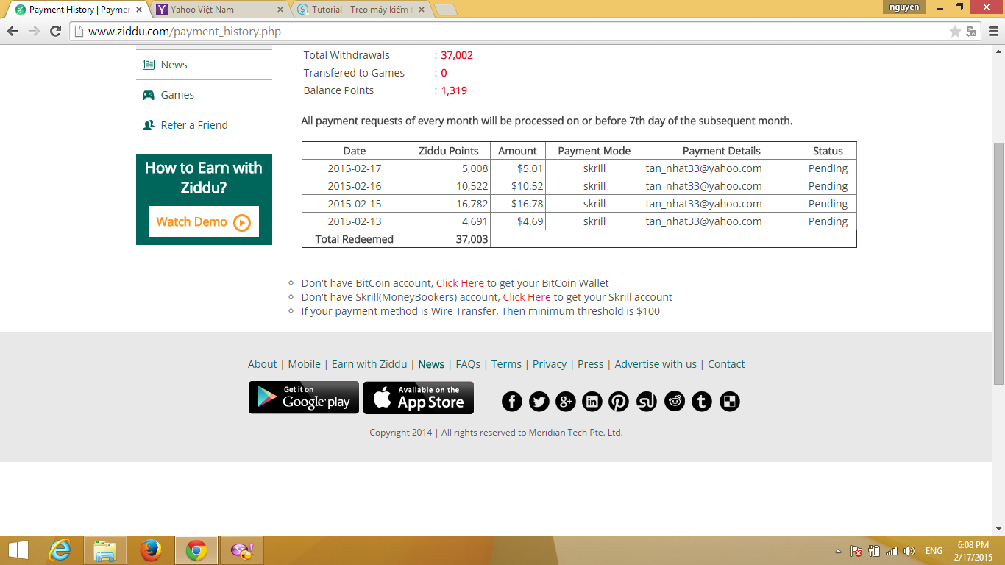Open the Chrome hamburger menu

coord(993,31)
